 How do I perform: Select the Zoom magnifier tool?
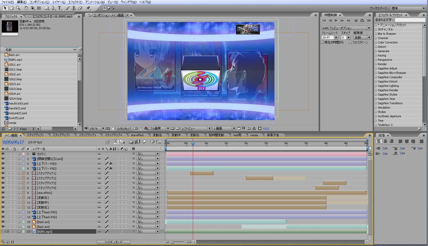click(x=18, y=8)
